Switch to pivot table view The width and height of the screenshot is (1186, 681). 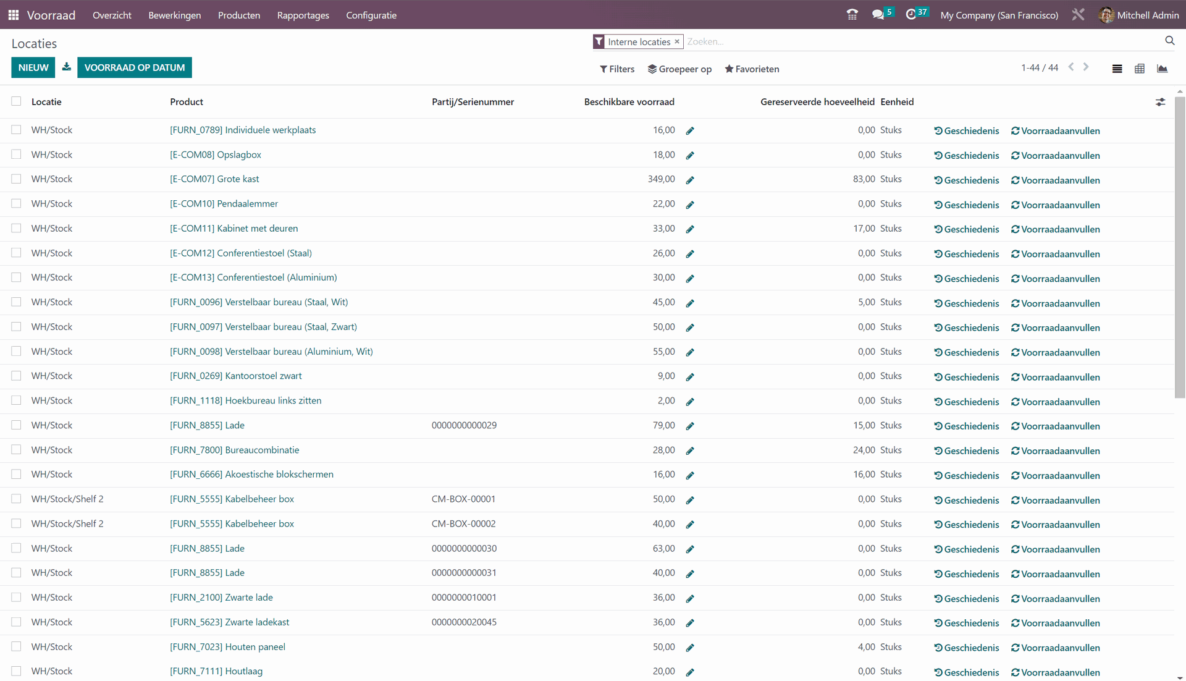(1140, 69)
